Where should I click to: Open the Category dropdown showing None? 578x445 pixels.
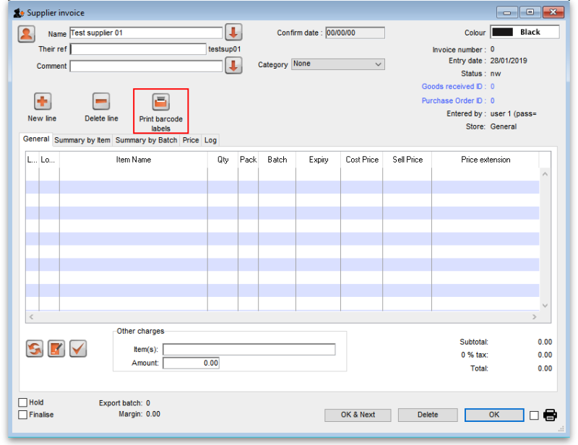tap(337, 64)
